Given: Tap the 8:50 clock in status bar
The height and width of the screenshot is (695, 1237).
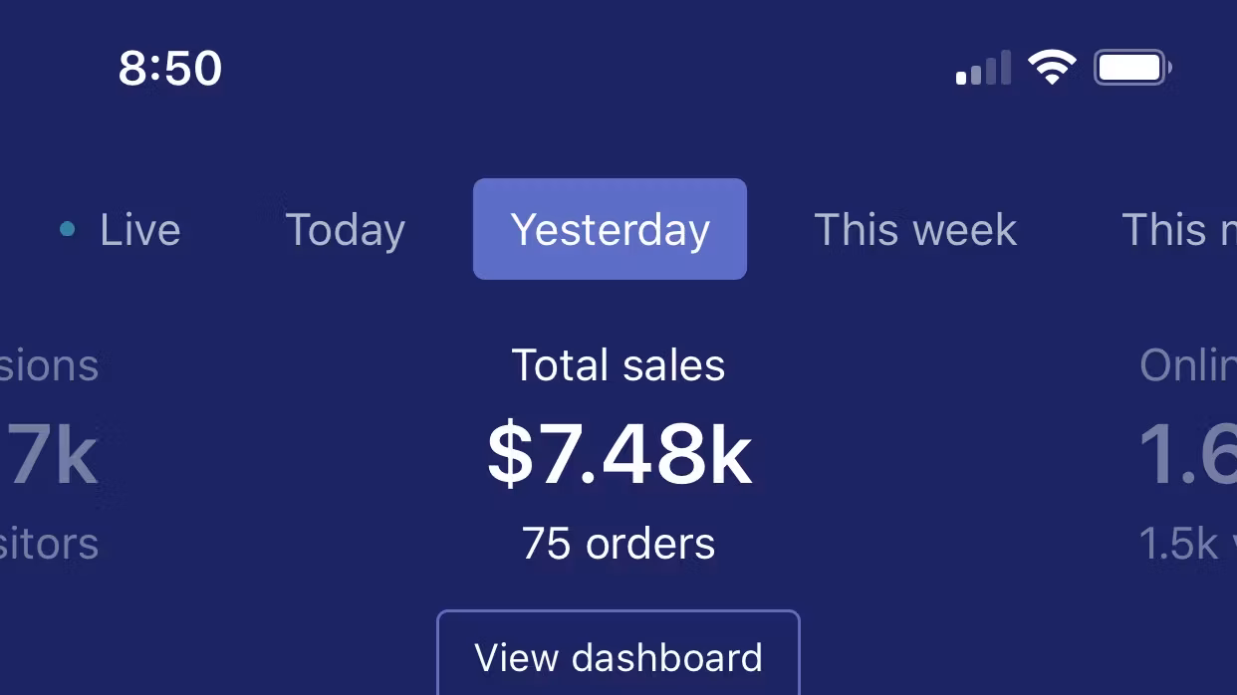Looking at the screenshot, I should pos(170,69).
